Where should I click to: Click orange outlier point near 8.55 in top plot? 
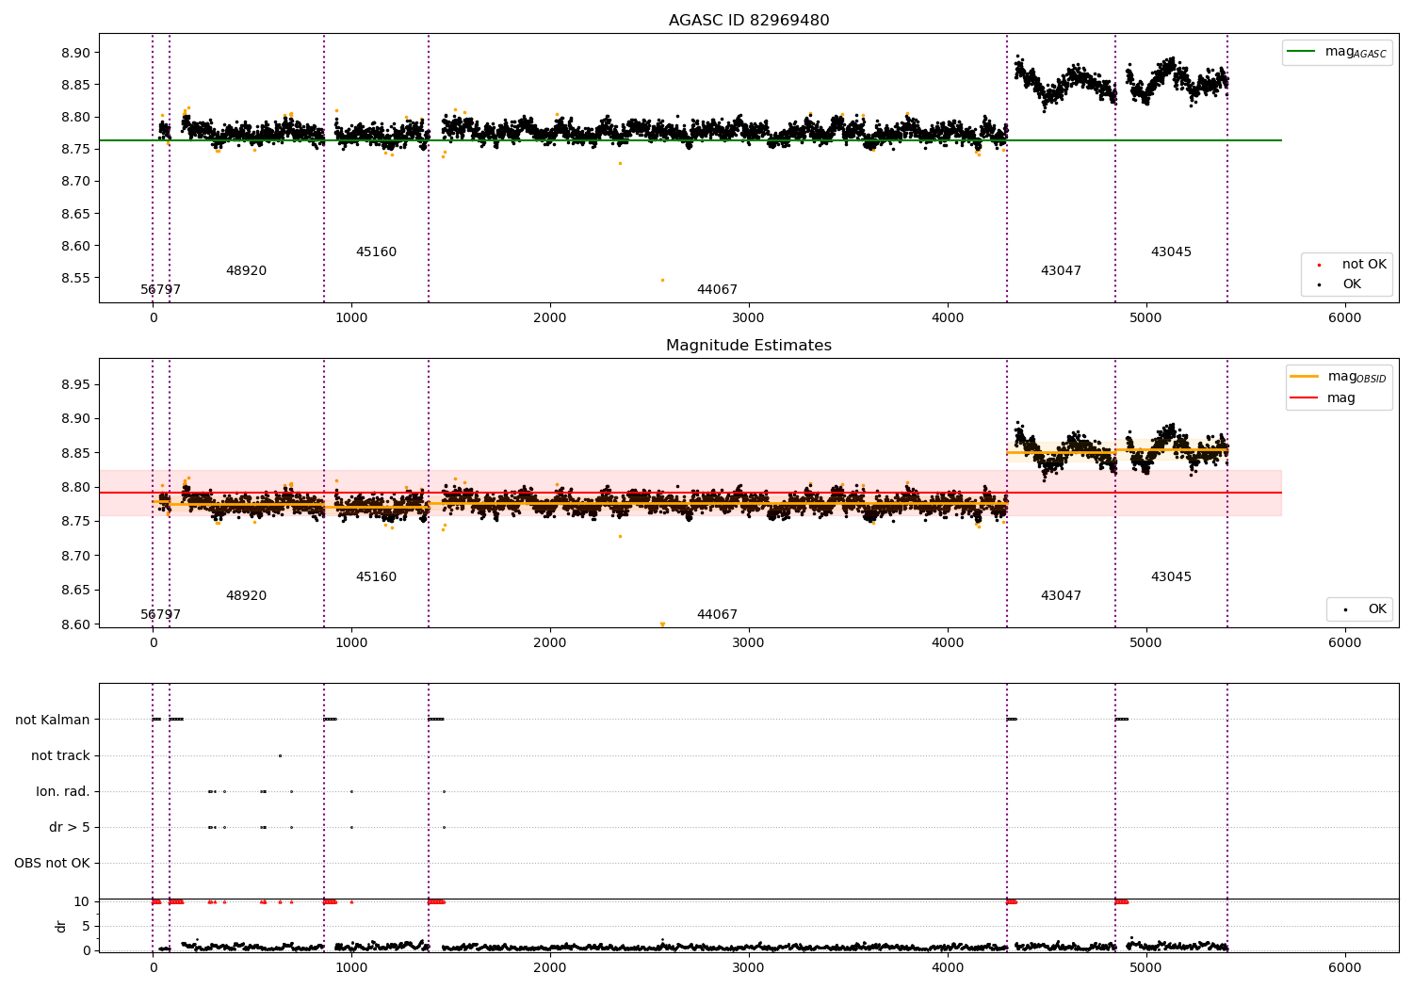[x=662, y=280]
